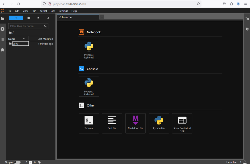This screenshot has width=250, height=164.
Task: Bookmark this page with the star icon
Action: pos(198,4)
